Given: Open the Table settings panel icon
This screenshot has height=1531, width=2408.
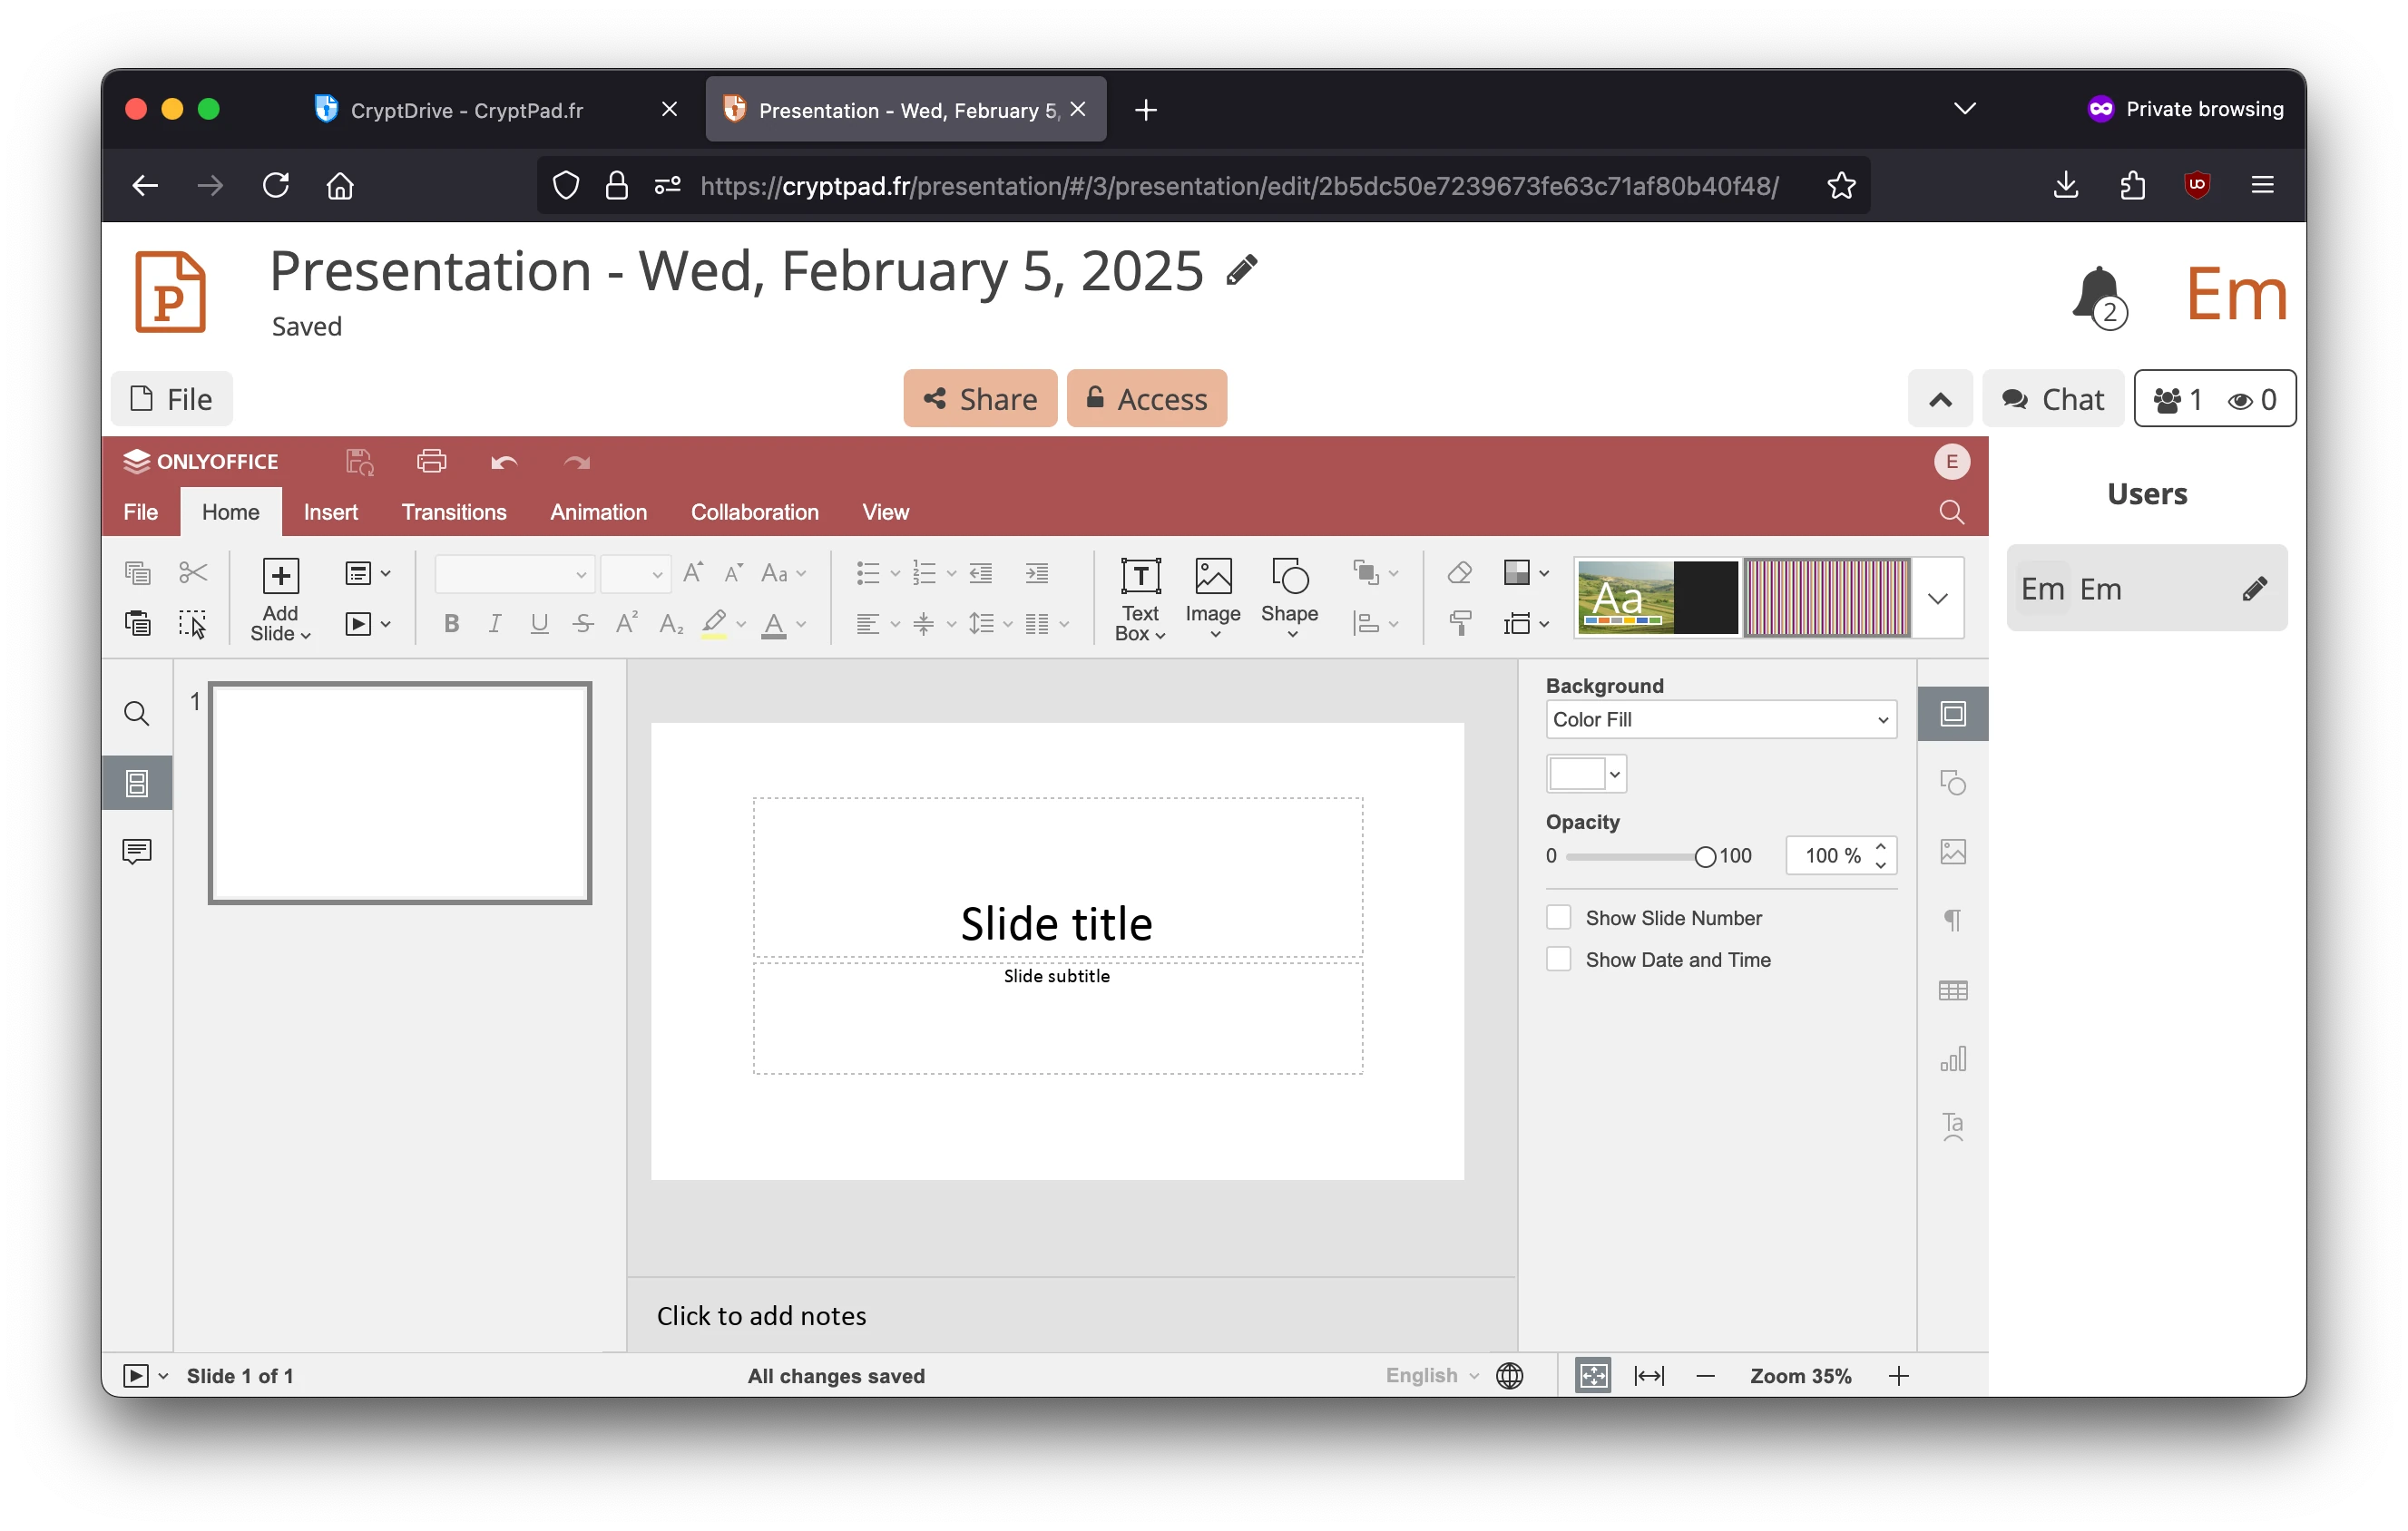Looking at the screenshot, I should click(x=1952, y=990).
